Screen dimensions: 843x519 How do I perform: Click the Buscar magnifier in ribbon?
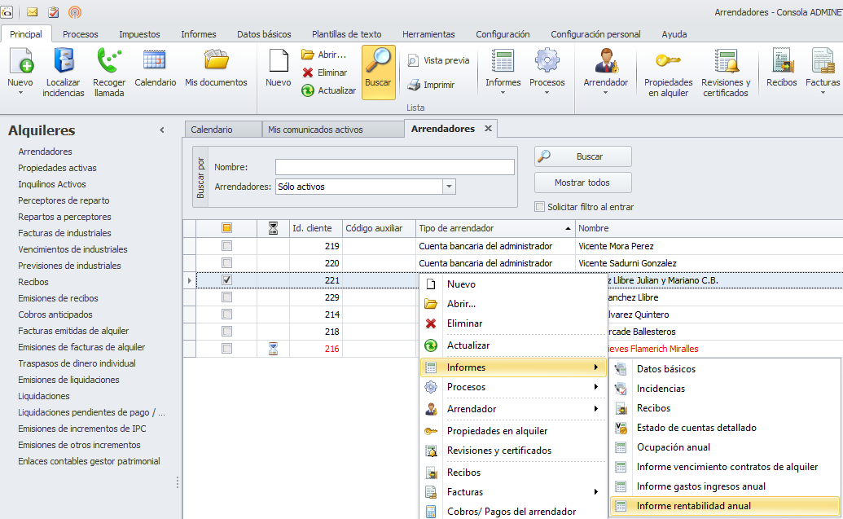click(378, 62)
